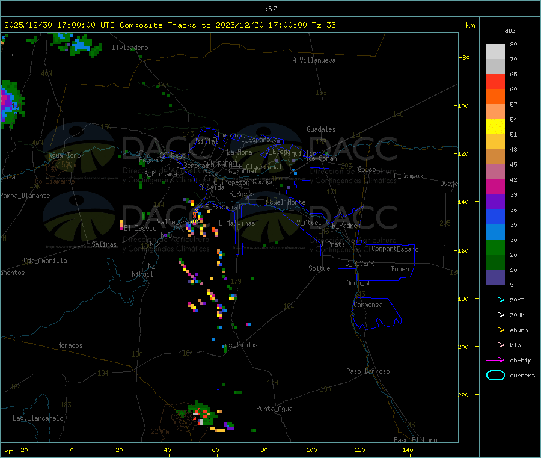The image size is (541, 458).
Task: Pick the bright yellow 54-51 dBZ color
Action: [x=495, y=127]
